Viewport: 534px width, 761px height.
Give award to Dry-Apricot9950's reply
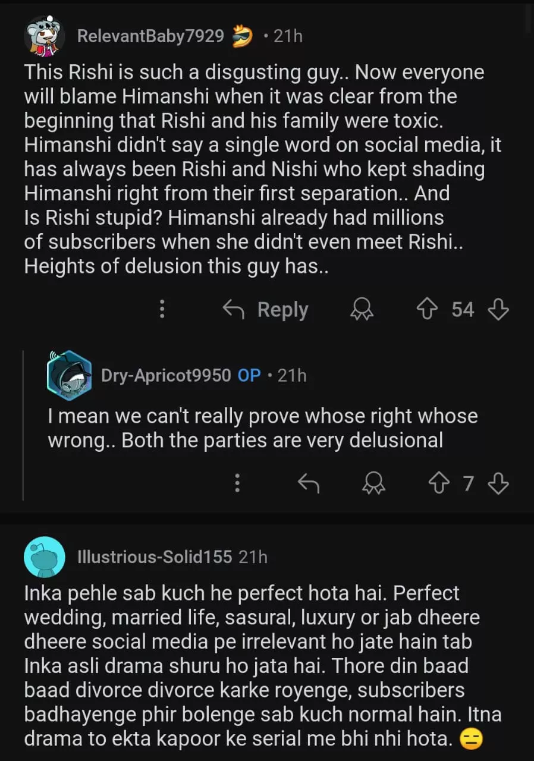click(374, 484)
